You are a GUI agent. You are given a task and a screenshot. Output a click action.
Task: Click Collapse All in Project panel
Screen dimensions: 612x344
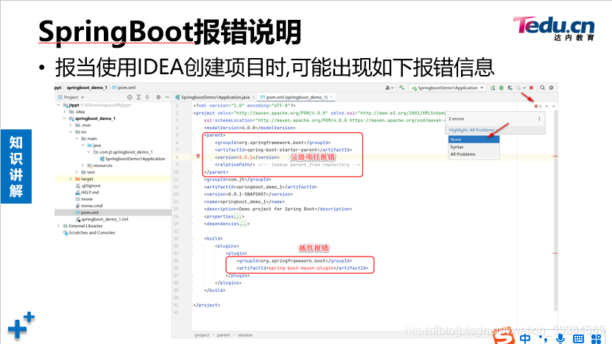(147, 97)
